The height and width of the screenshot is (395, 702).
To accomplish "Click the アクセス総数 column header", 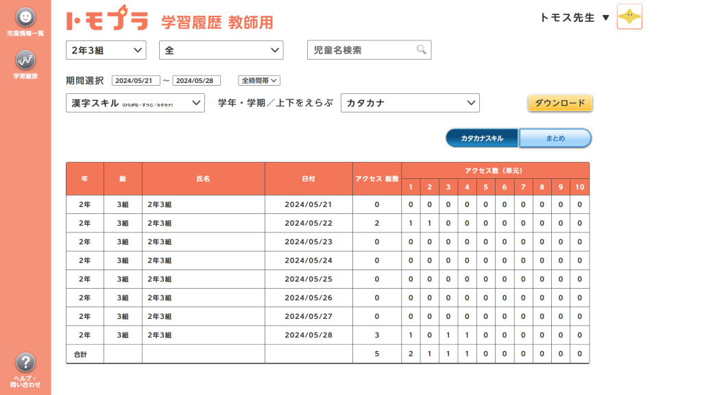I will pos(377,179).
